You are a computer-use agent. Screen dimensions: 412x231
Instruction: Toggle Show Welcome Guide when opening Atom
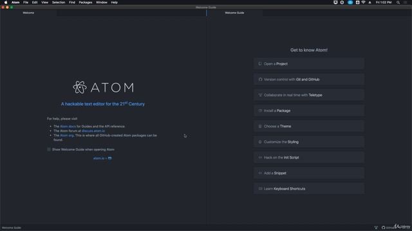pos(49,150)
